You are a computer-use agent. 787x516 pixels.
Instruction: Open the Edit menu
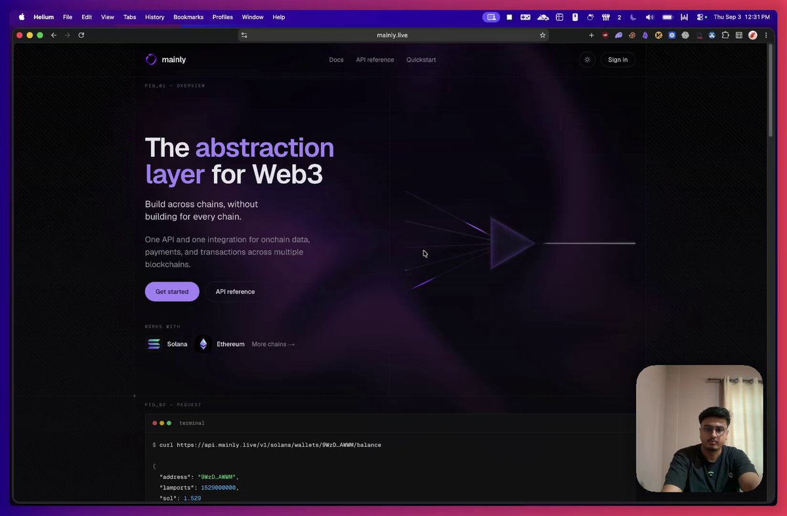[x=87, y=17]
